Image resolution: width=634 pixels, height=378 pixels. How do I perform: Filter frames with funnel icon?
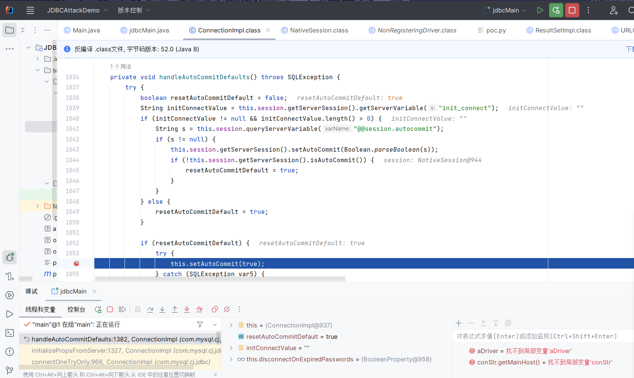[x=200, y=324]
